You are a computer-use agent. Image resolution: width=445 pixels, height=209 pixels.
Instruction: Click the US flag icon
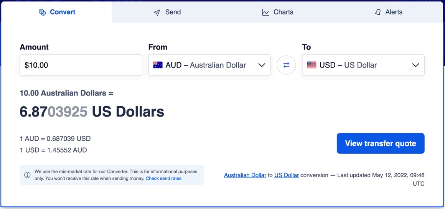311,65
